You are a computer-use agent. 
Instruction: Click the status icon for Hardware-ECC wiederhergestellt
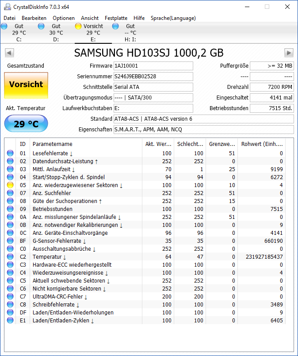tap(10, 264)
